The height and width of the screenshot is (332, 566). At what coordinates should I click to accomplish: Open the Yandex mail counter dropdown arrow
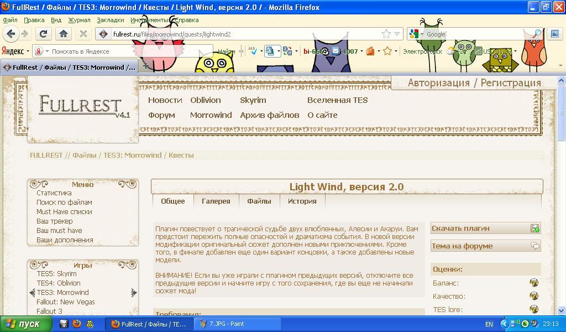pyautogui.click(x=361, y=51)
